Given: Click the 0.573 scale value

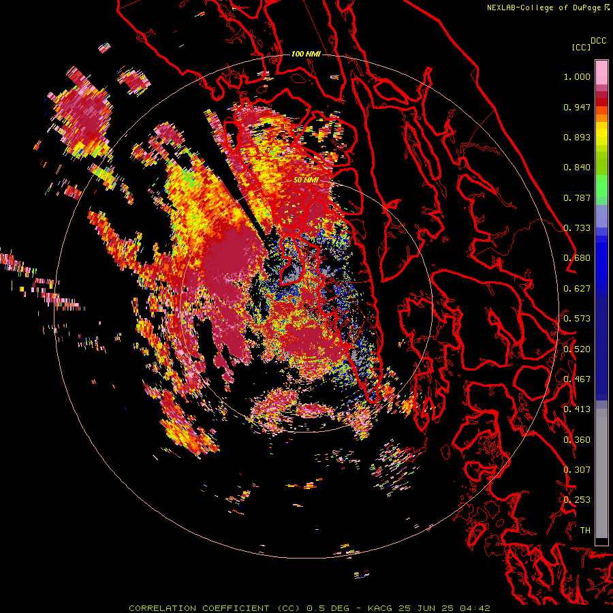Looking at the screenshot, I should coord(577,319).
